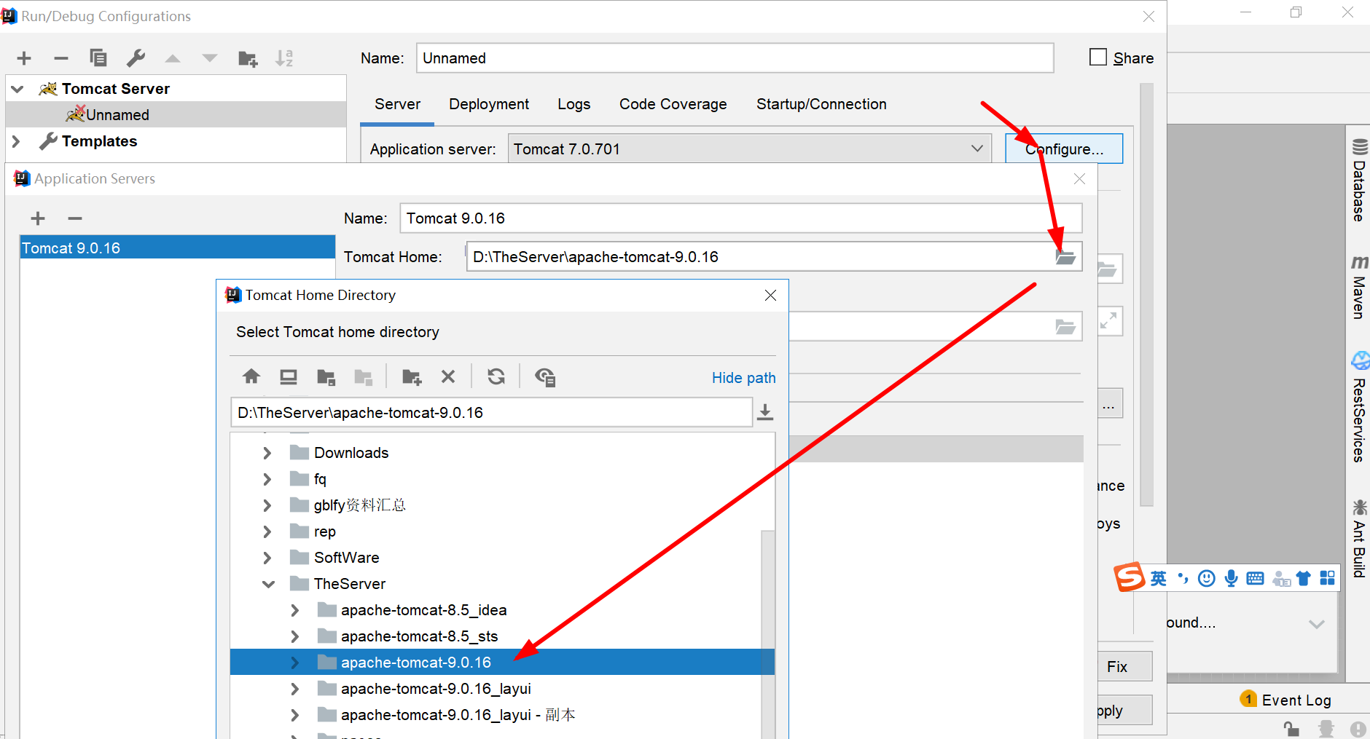1370x739 pixels.
Task: Open edit defaults wrench icon
Action: (136, 58)
